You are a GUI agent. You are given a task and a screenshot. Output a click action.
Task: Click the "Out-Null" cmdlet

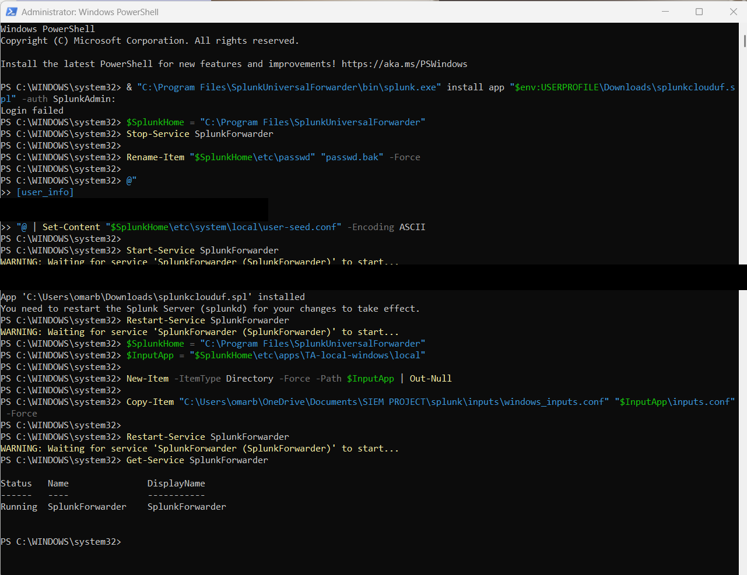point(430,379)
